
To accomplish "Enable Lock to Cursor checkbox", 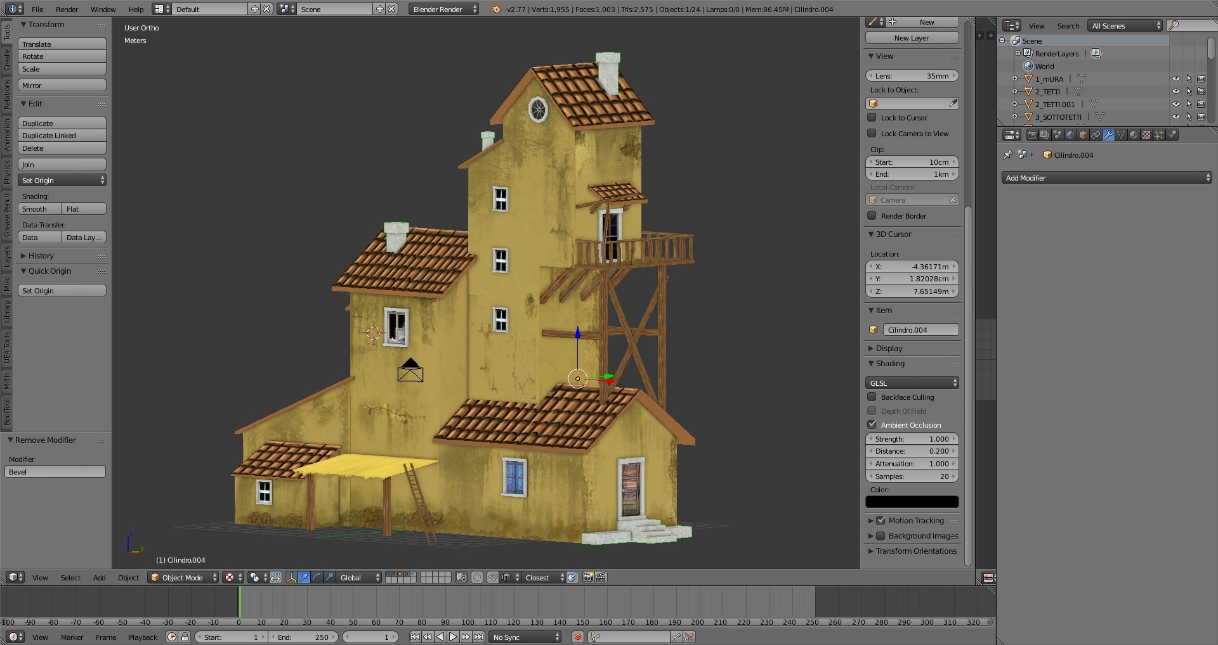I will pos(872,117).
